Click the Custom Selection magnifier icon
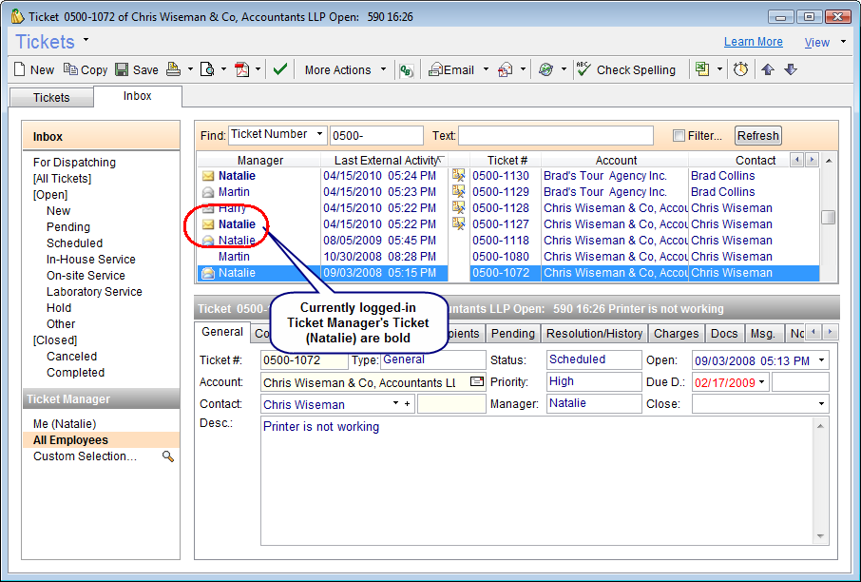The image size is (861, 582). (168, 457)
